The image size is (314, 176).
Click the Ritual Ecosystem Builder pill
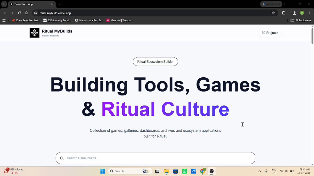tap(155, 62)
